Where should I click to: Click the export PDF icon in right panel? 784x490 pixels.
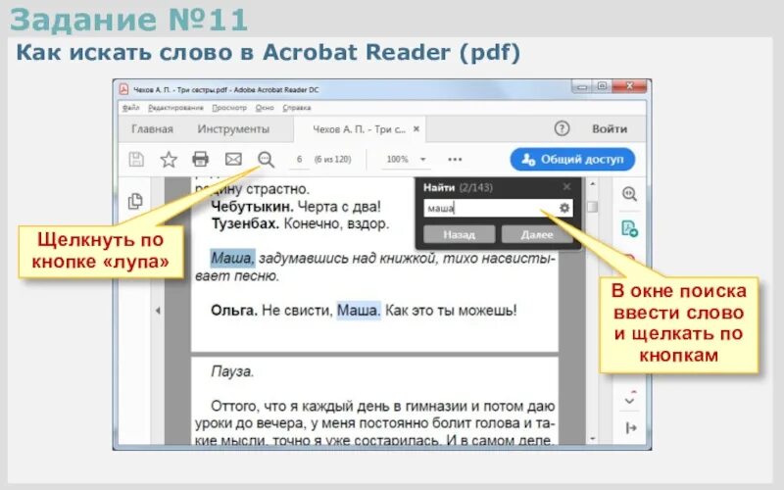[x=629, y=228]
